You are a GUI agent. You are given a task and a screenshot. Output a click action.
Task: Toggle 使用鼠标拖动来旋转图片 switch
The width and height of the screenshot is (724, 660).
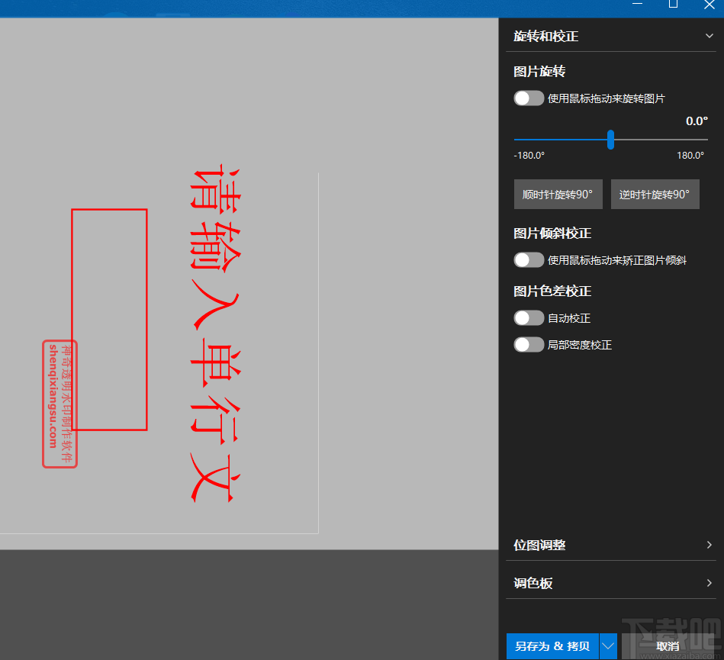pos(529,98)
